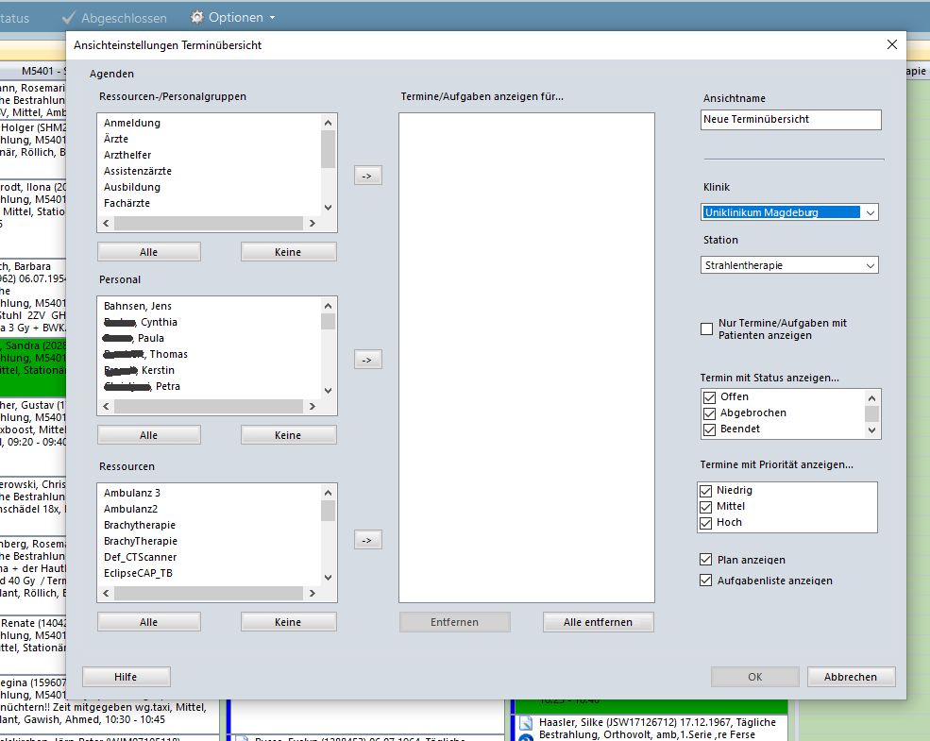Click the Abgeschlossen checkmark icon

click(x=68, y=17)
